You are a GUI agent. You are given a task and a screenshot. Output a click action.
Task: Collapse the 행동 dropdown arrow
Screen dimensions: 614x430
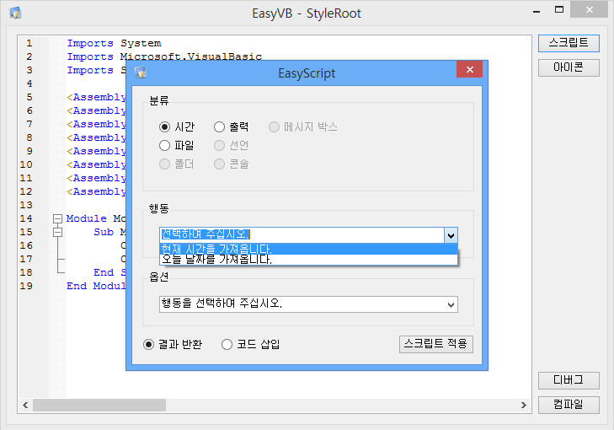coord(451,235)
